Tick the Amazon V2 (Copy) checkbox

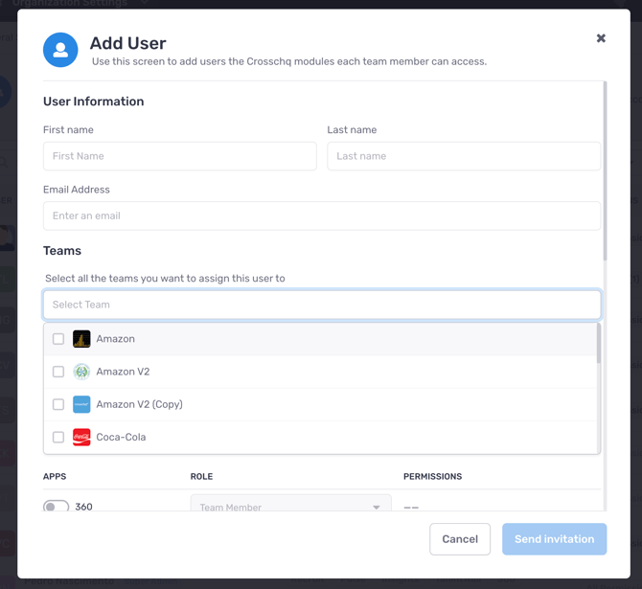pos(58,404)
